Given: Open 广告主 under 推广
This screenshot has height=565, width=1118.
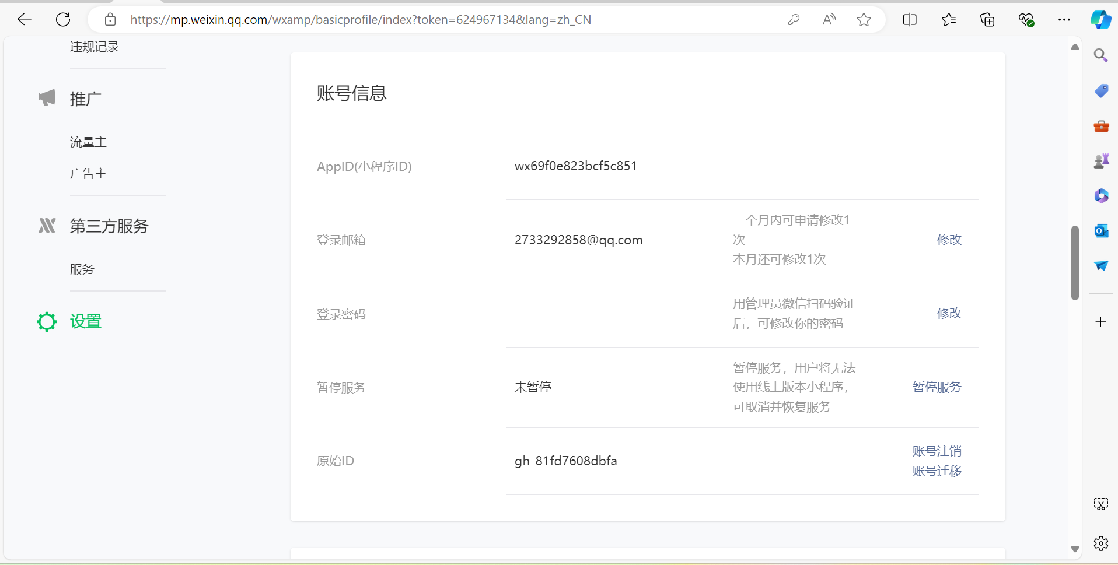Looking at the screenshot, I should [88, 173].
